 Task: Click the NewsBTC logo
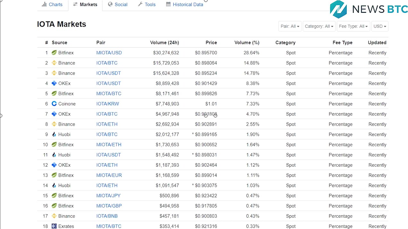point(369,9)
